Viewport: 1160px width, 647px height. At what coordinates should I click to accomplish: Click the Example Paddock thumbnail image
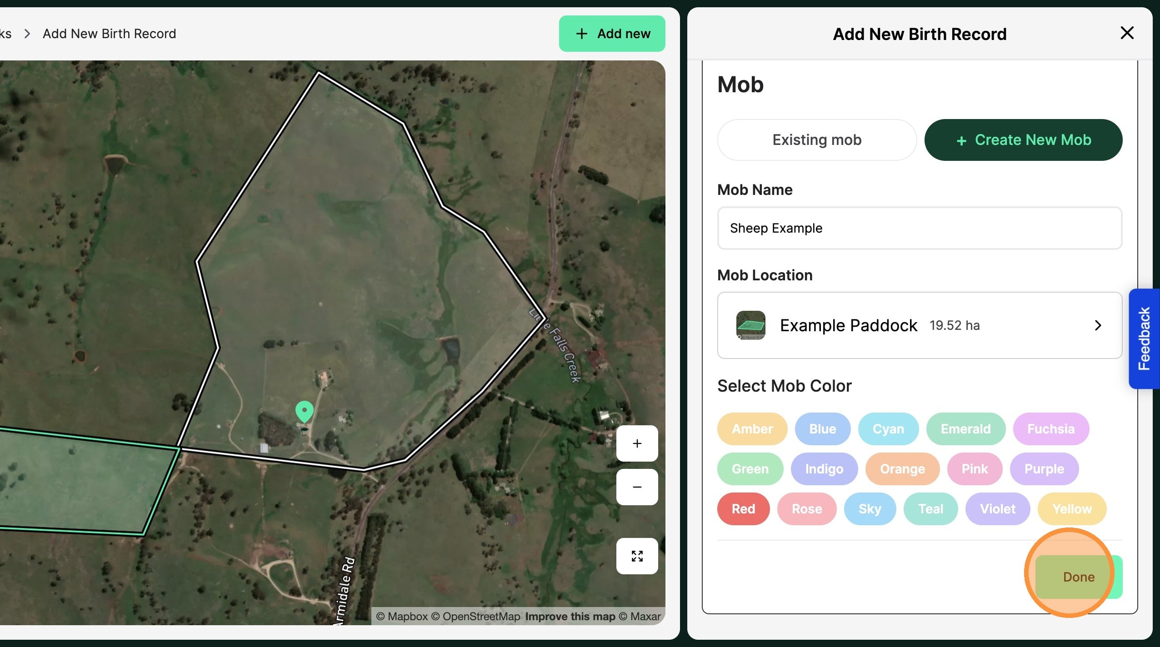(750, 325)
